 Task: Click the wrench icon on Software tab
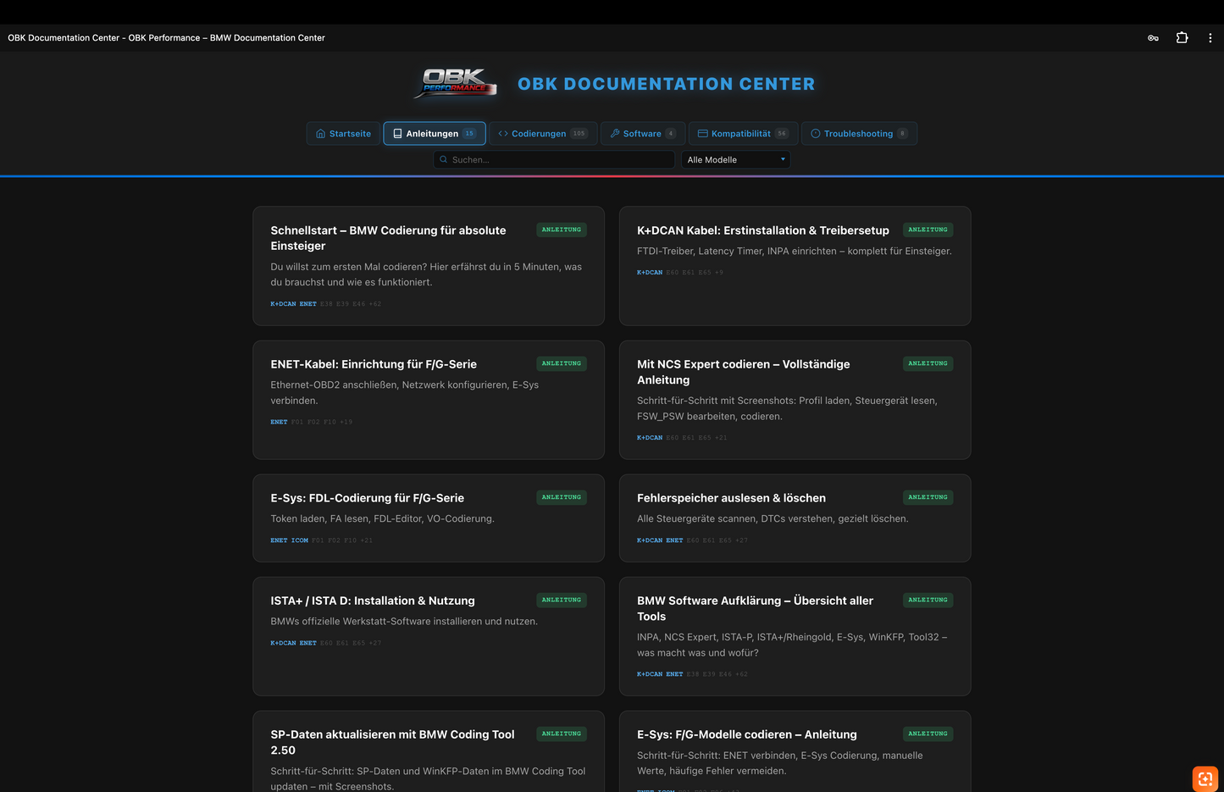tap(615, 134)
